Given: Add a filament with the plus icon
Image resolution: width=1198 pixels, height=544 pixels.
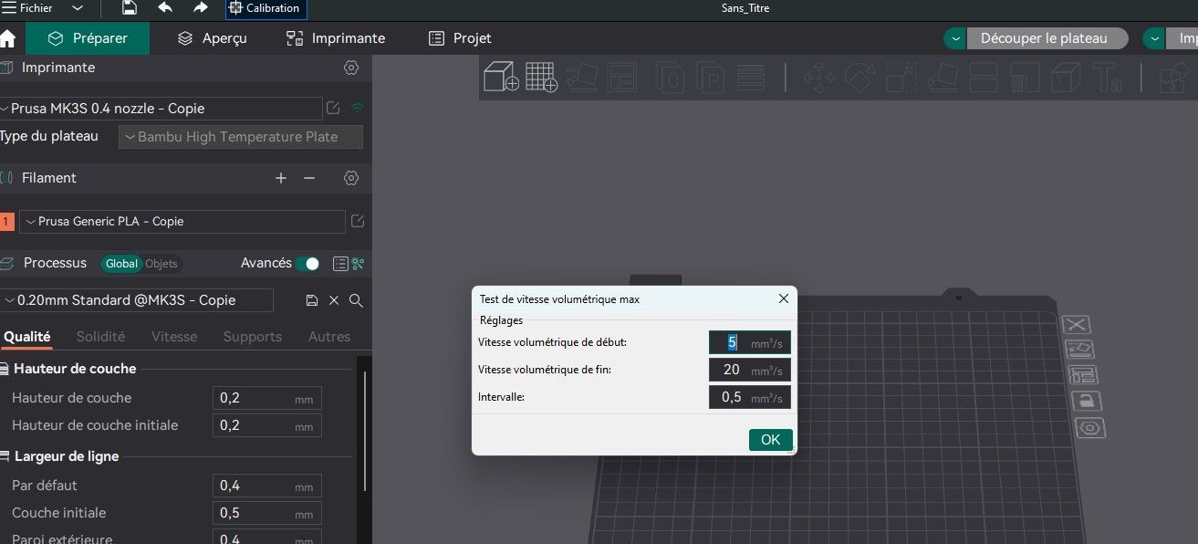Looking at the screenshot, I should coord(281,178).
